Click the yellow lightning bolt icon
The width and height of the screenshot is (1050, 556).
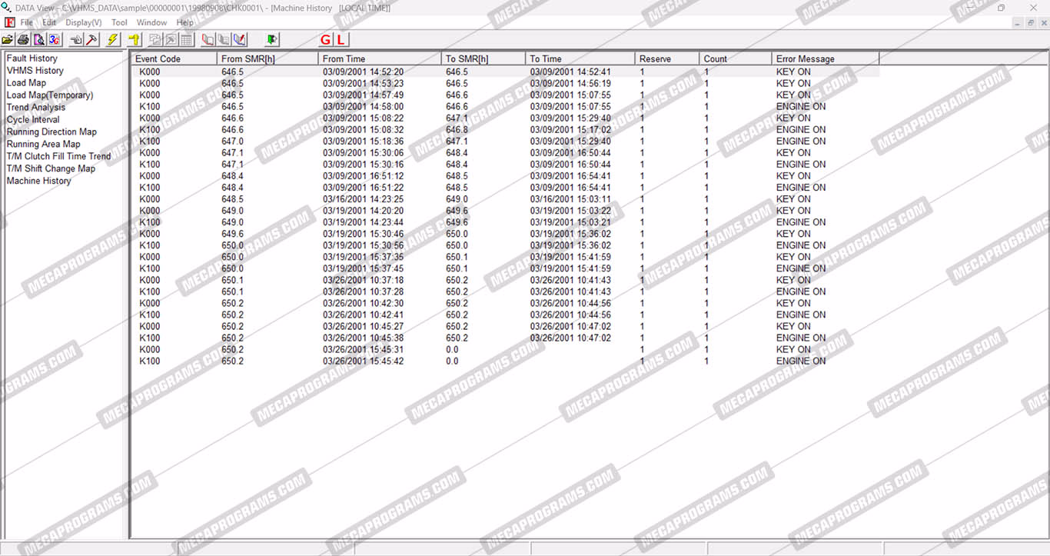point(113,39)
